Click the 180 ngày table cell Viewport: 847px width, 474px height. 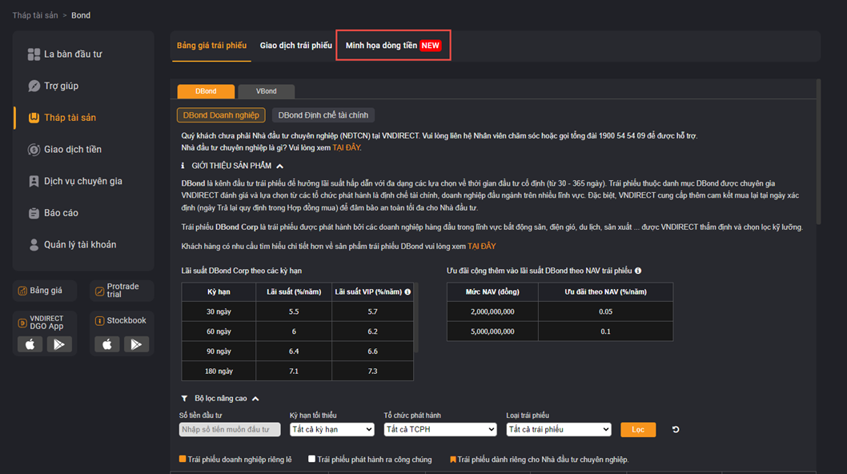coord(219,372)
